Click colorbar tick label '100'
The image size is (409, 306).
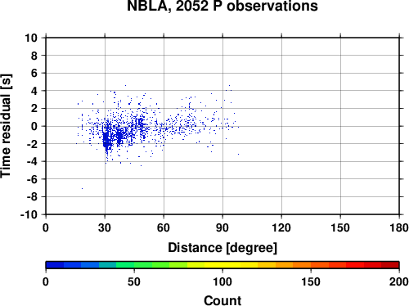pyautogui.click(x=222, y=281)
